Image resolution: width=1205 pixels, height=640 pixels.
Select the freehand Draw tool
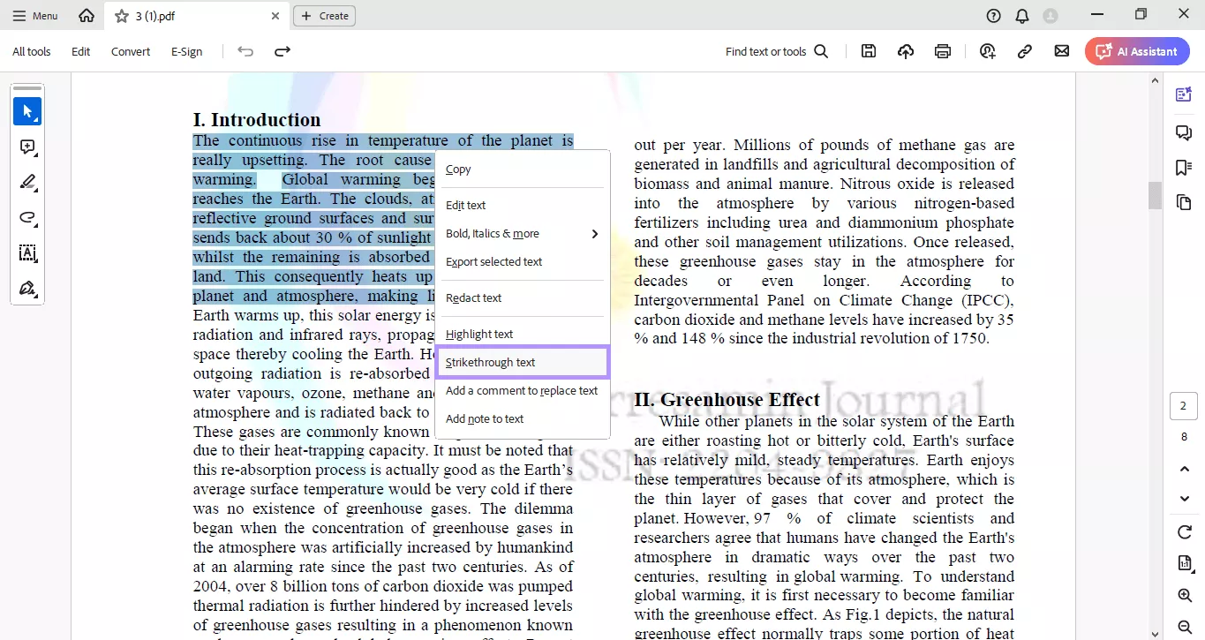[x=27, y=218]
